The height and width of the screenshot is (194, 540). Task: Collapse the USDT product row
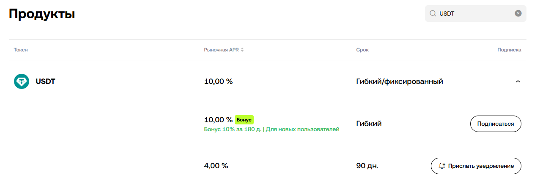tap(518, 81)
